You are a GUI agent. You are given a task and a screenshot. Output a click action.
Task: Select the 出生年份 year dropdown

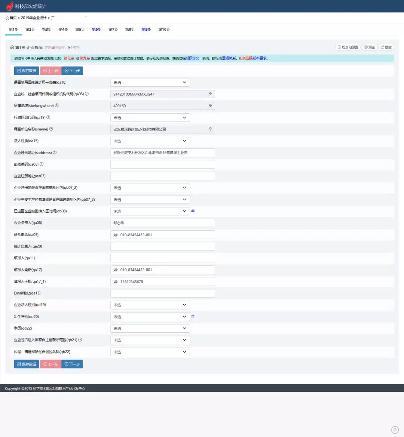click(x=150, y=317)
